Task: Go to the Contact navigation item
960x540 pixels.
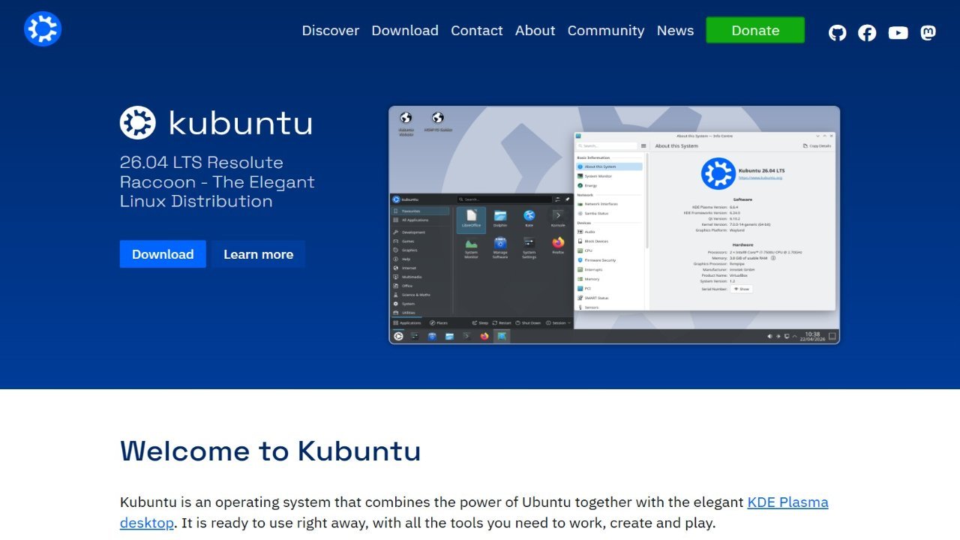Action: click(477, 31)
